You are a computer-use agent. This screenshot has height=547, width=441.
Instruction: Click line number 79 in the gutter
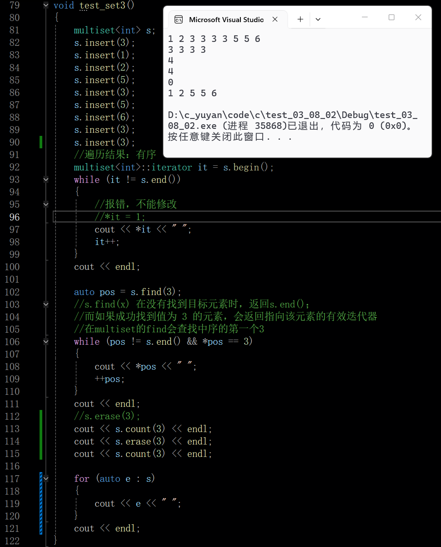click(14, 5)
